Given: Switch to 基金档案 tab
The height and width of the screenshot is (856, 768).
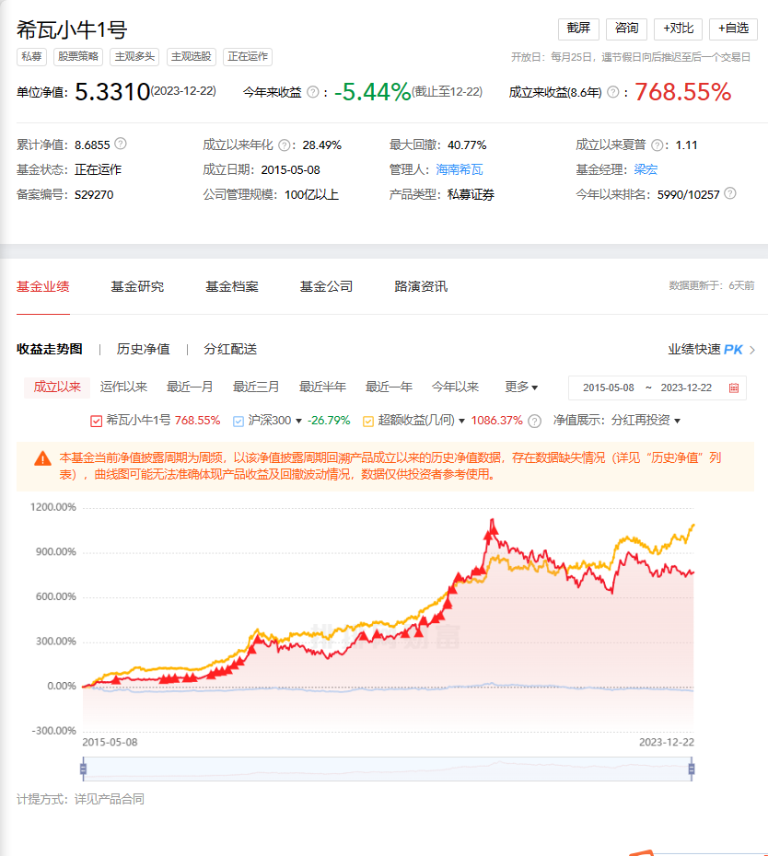Looking at the screenshot, I should [x=232, y=286].
